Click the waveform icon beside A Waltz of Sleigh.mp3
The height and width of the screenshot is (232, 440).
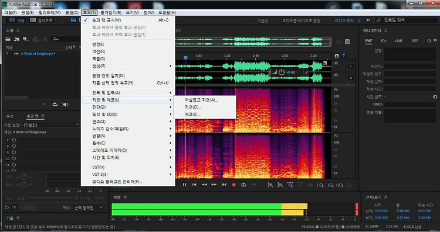pos(16,53)
